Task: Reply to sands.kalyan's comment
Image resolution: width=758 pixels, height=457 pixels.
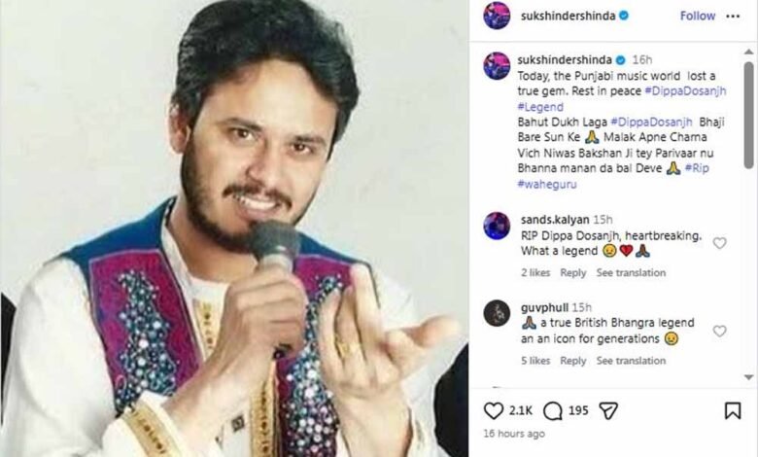Action: pyautogui.click(x=572, y=273)
